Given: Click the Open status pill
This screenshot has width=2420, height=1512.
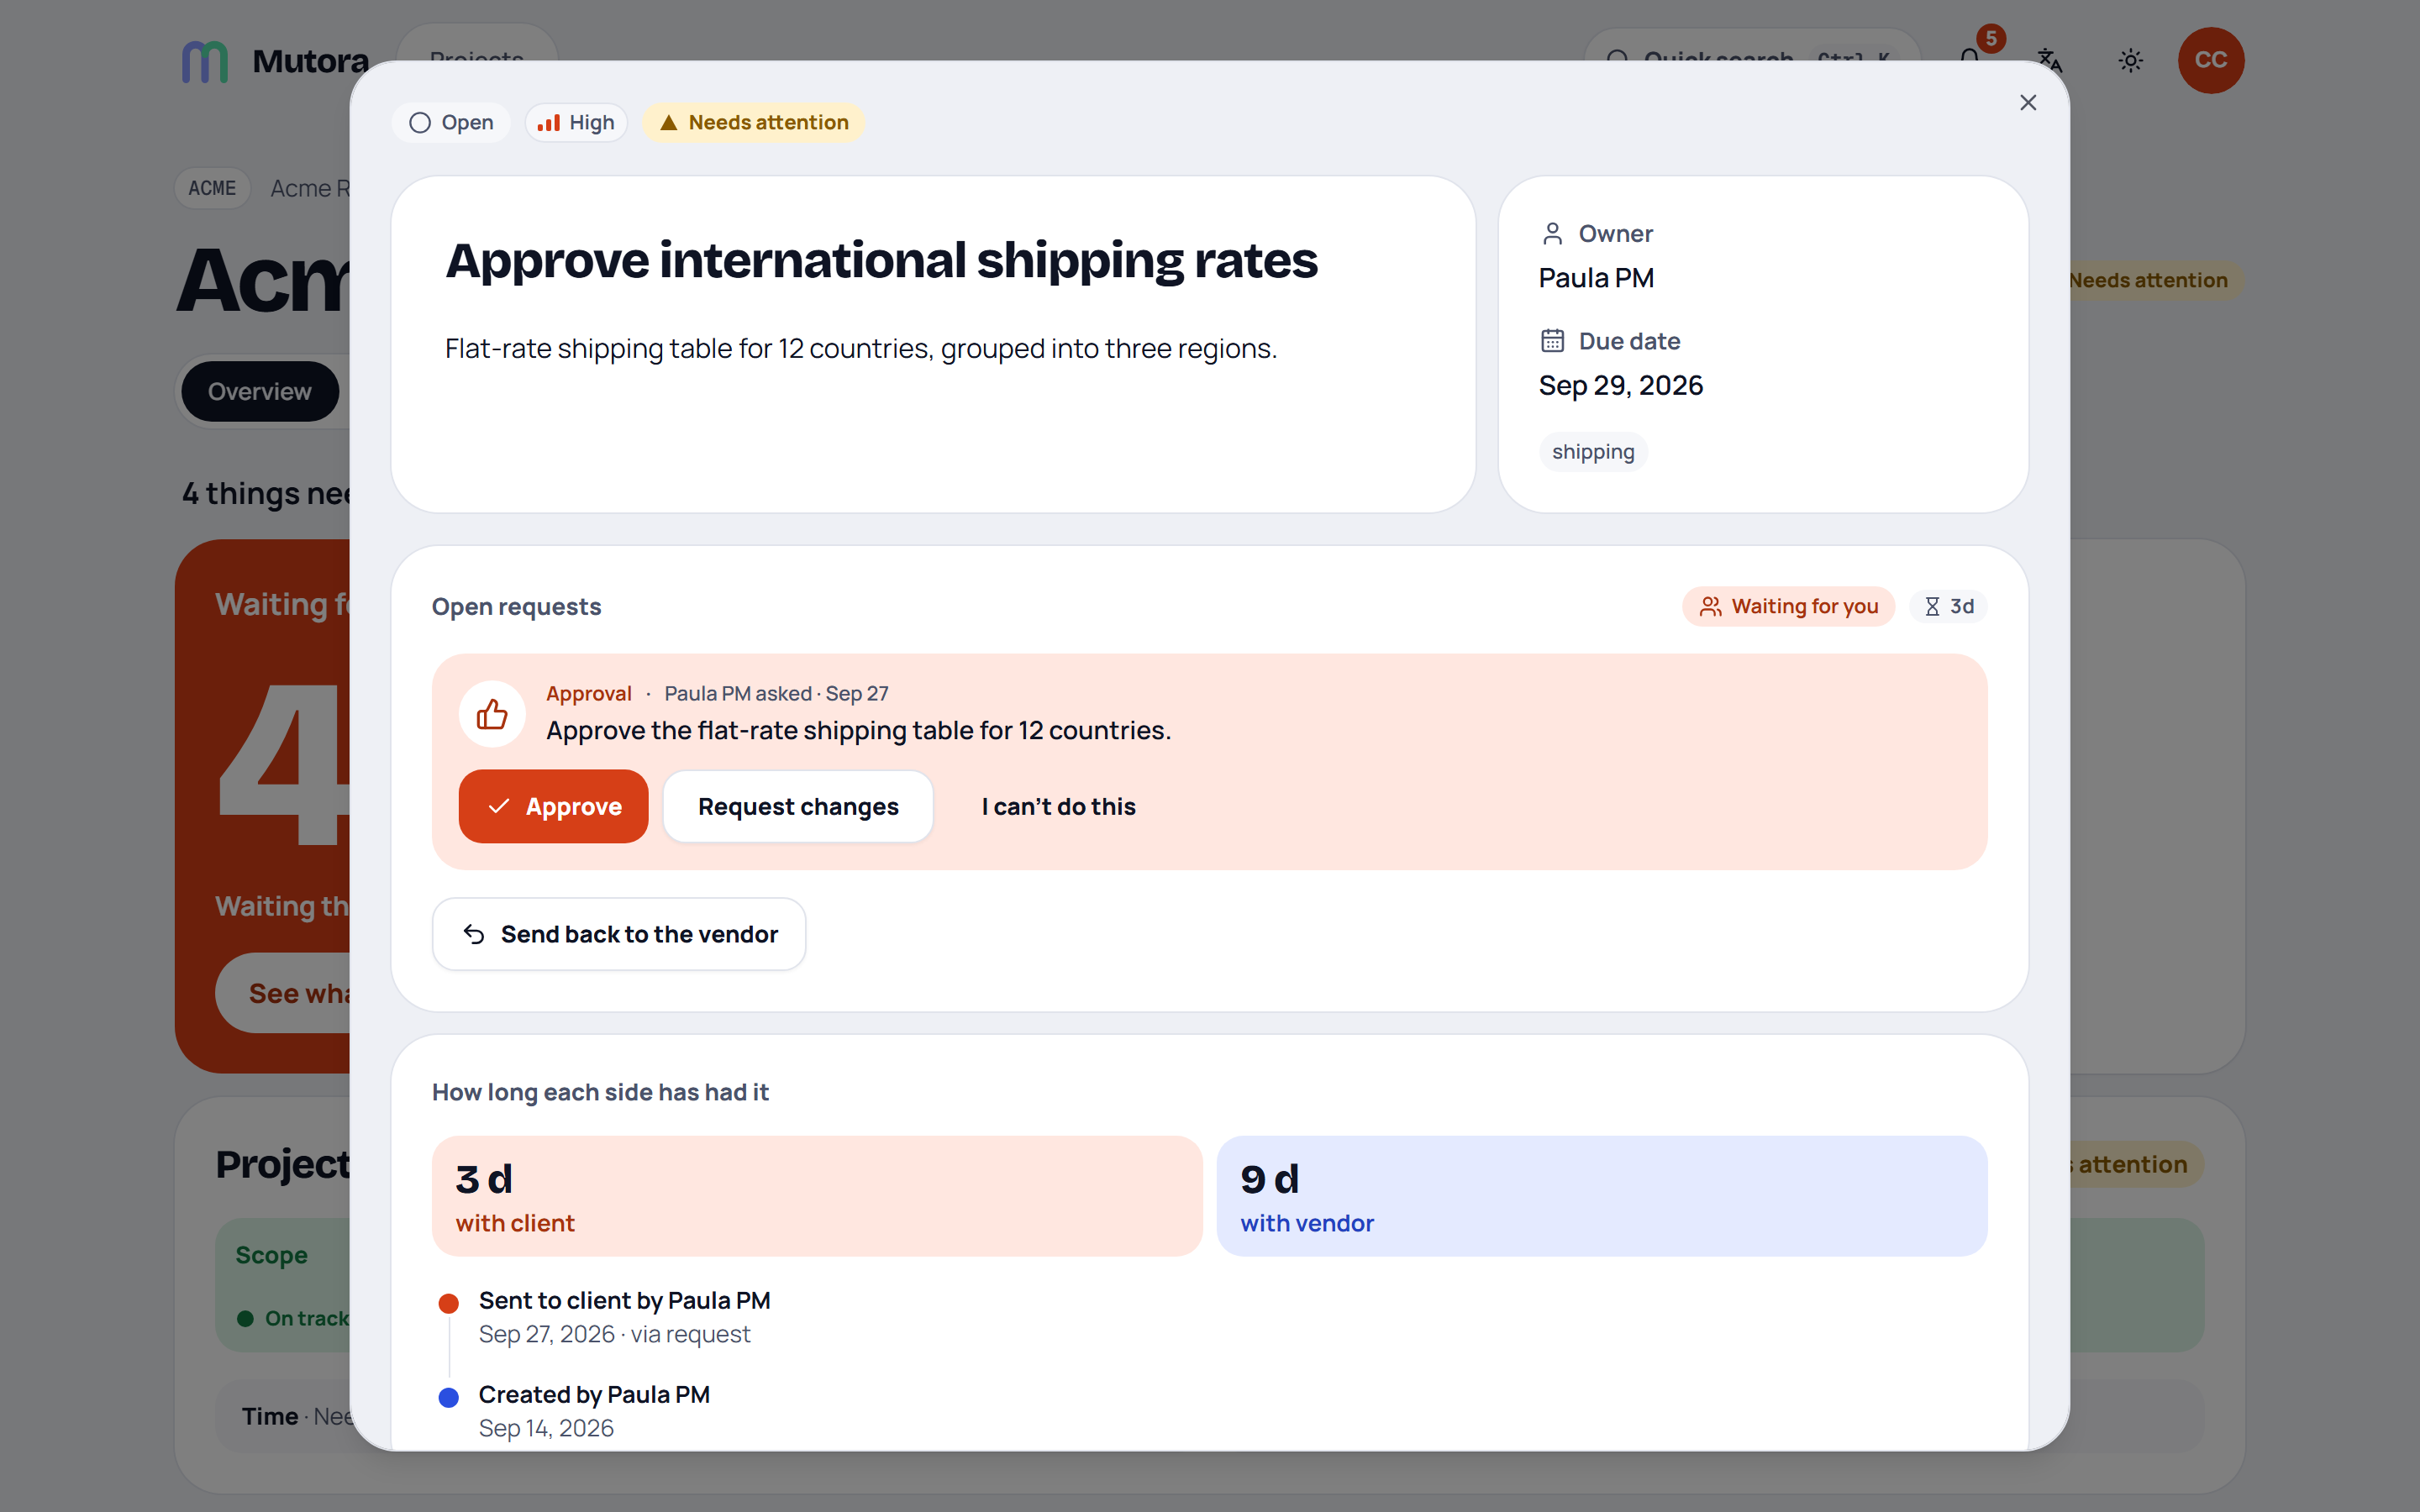Looking at the screenshot, I should pyautogui.click(x=451, y=122).
